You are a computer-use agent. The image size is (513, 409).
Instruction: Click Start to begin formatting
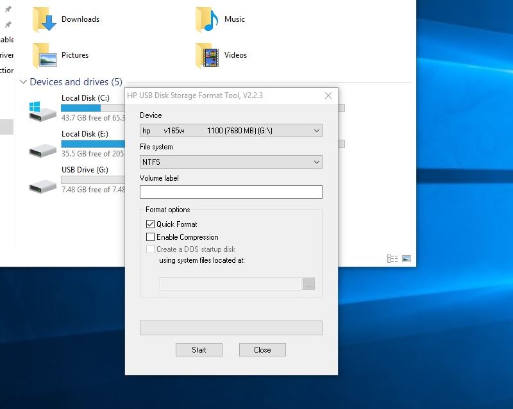coord(199,350)
